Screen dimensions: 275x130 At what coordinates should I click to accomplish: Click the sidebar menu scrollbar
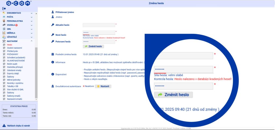pyautogui.click(x=37, y=72)
